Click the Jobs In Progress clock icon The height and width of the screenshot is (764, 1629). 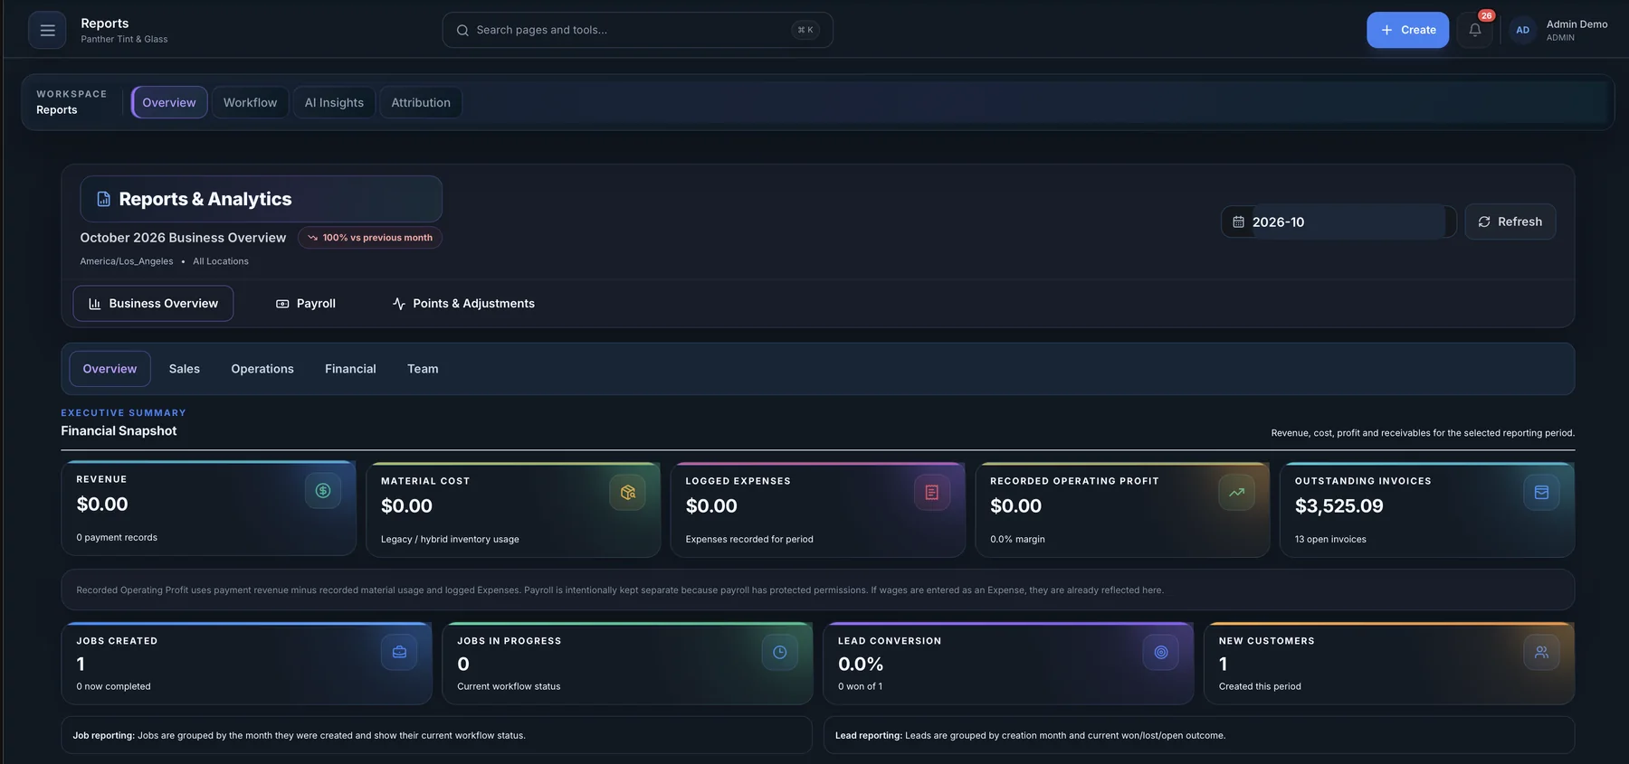[x=780, y=652]
